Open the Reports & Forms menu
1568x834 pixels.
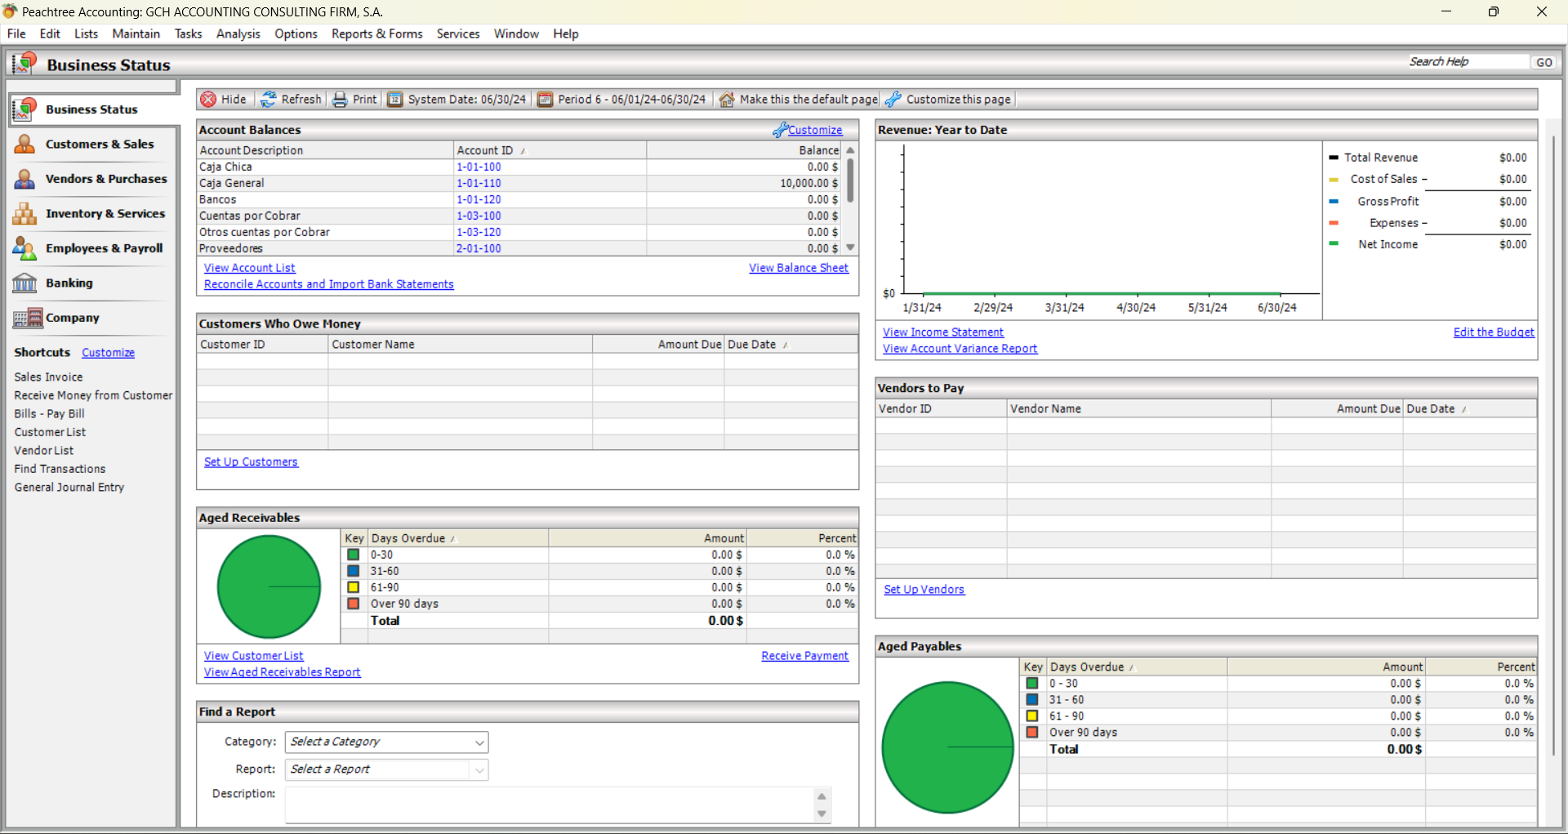(x=376, y=33)
